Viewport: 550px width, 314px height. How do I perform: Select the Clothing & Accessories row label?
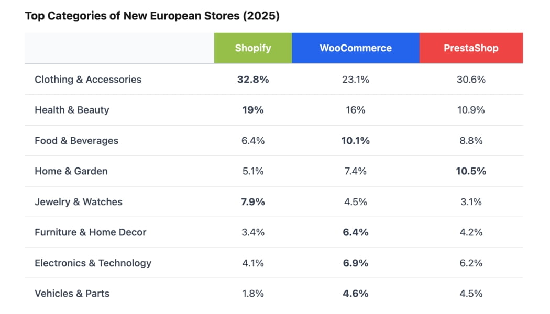(x=88, y=80)
